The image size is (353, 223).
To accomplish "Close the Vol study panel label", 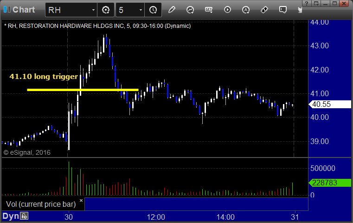I will [81, 200].
